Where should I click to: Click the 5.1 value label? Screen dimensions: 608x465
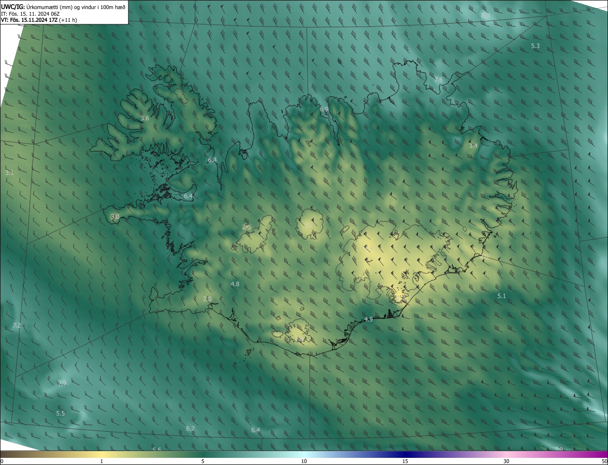(x=502, y=296)
